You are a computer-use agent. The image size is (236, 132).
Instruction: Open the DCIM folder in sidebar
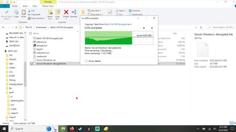(x=12, y=76)
